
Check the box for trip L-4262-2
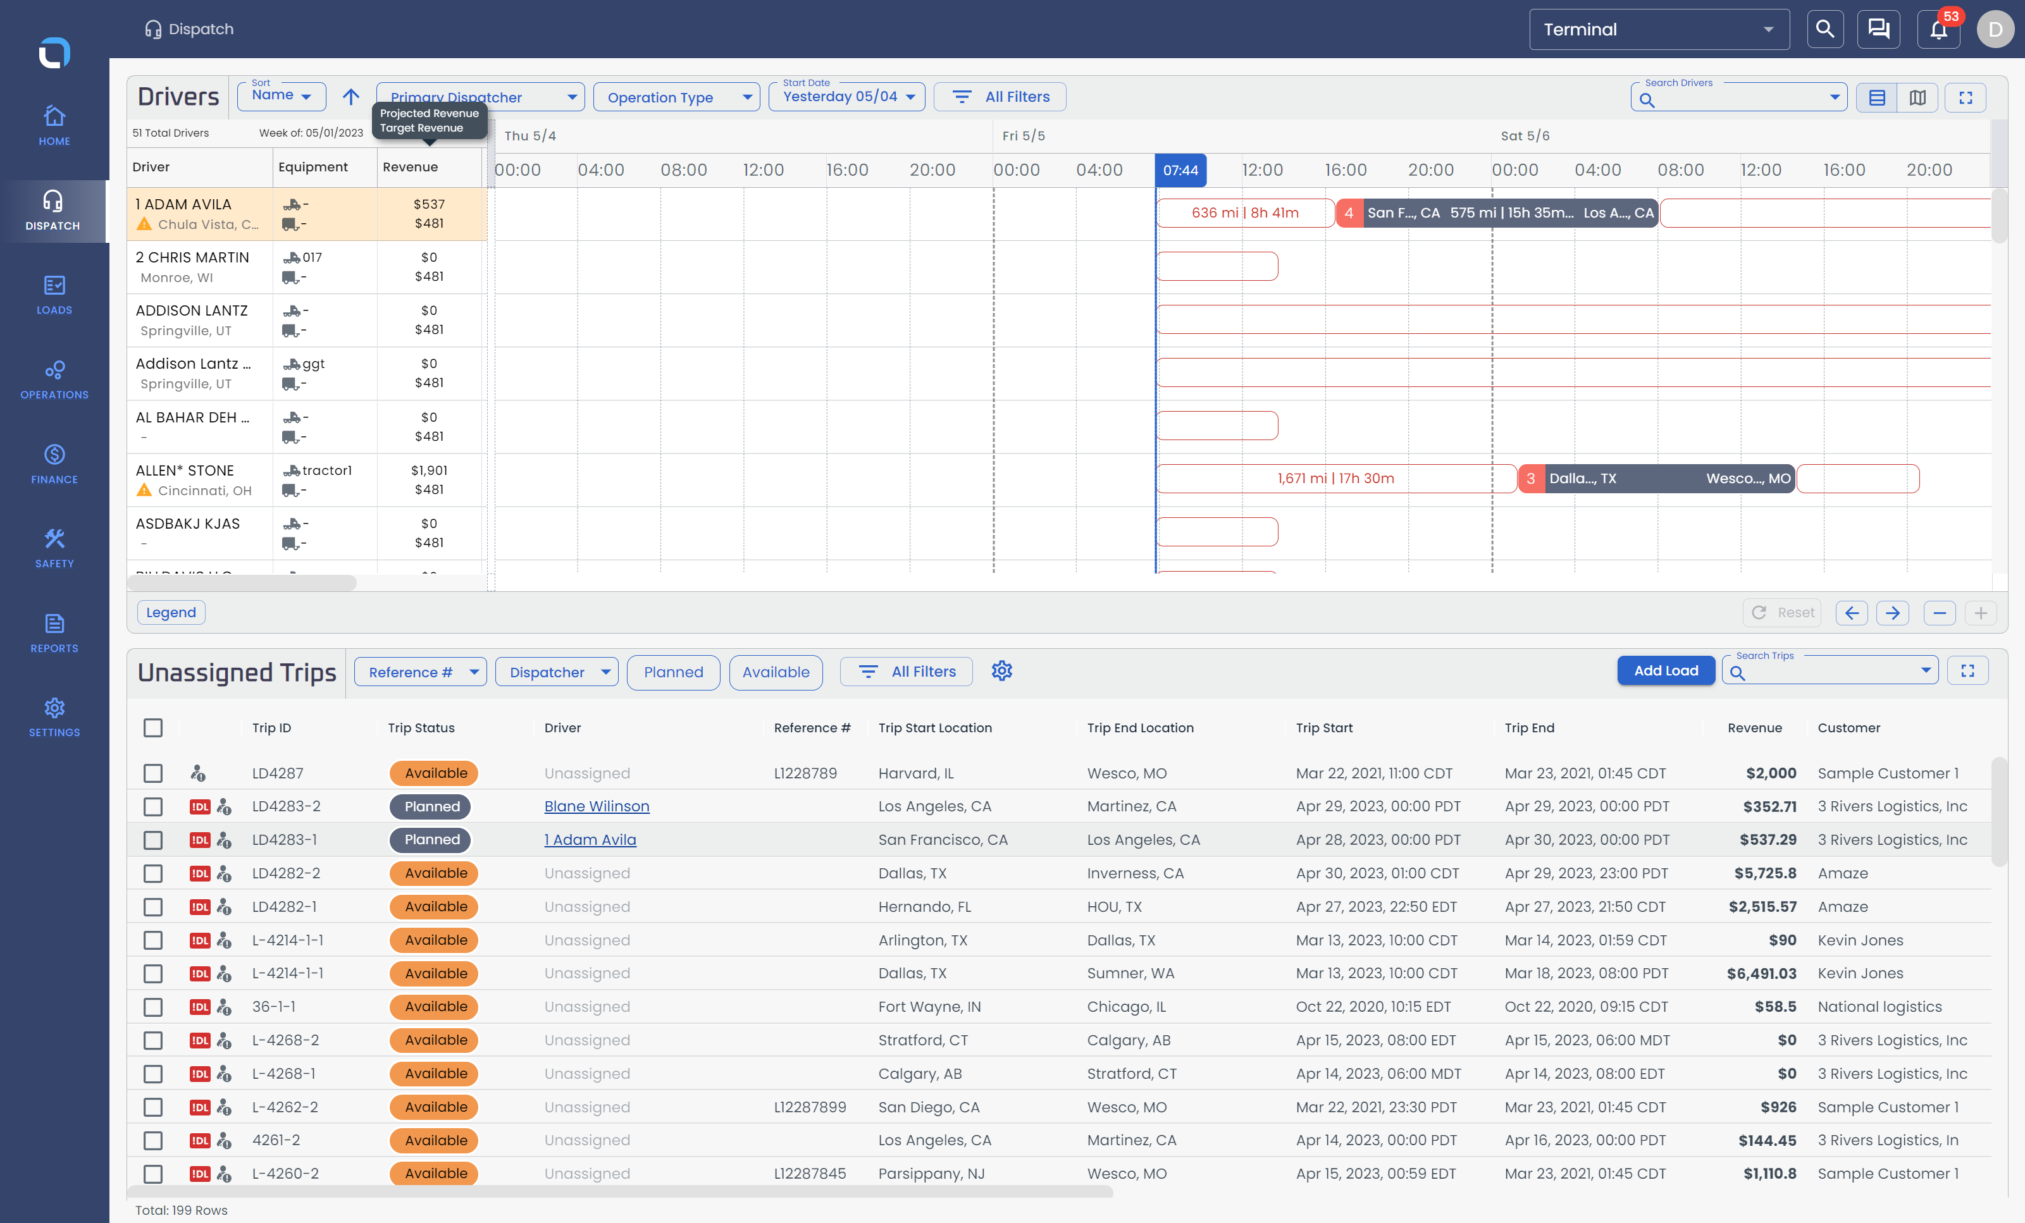point(153,1107)
